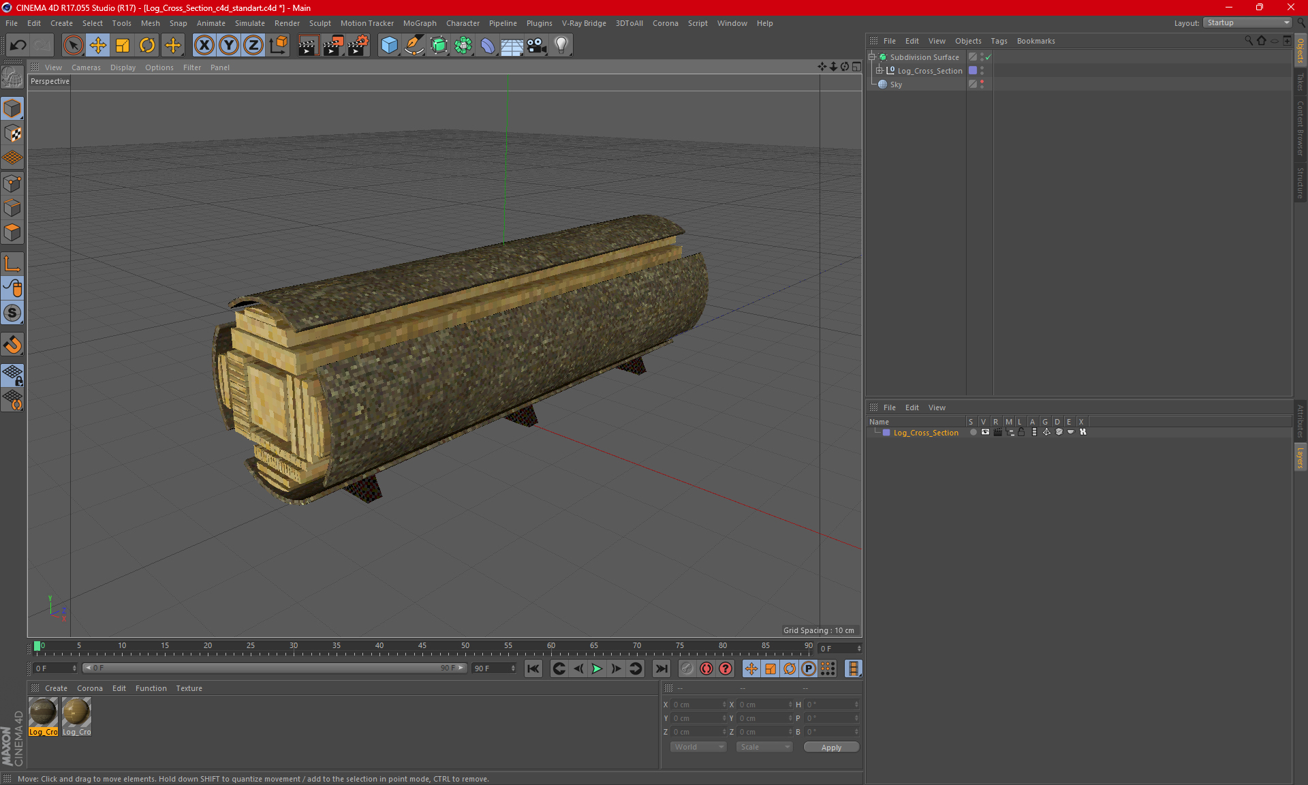Toggle Subdivision Surface green enable checkmark
Viewport: 1308px width, 785px height.
click(988, 57)
